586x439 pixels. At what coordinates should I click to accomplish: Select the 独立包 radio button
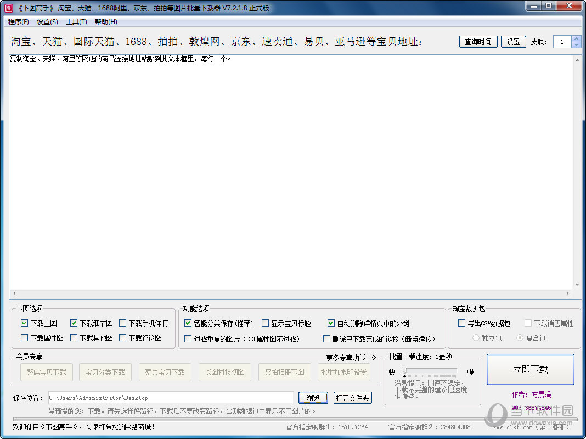[x=476, y=337]
